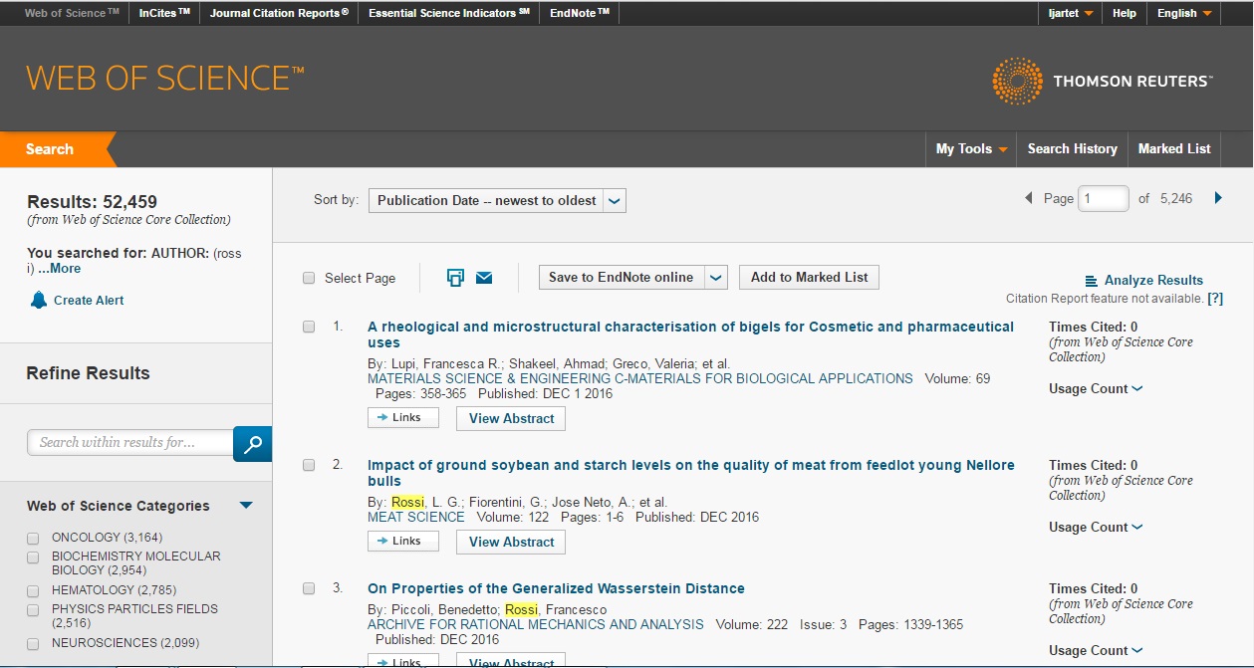This screenshot has height=668, width=1254.
Task: Select result 3 checkbox
Action: click(x=309, y=588)
